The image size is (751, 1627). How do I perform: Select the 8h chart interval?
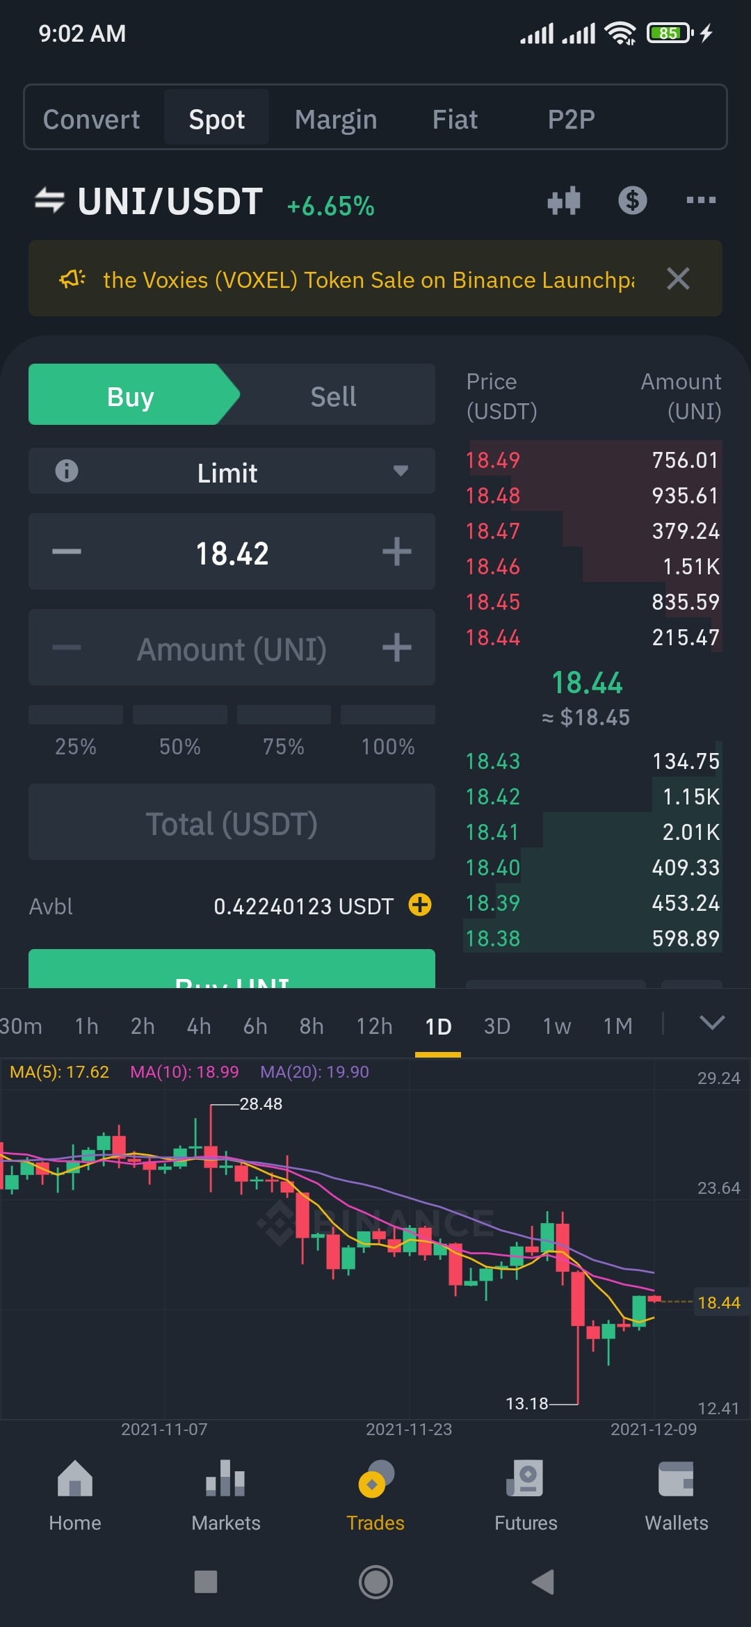point(312,1026)
